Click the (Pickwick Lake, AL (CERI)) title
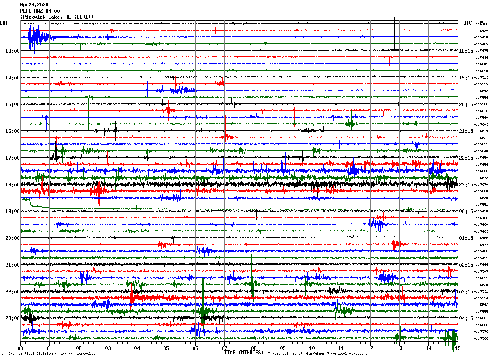 [x=57, y=17]
